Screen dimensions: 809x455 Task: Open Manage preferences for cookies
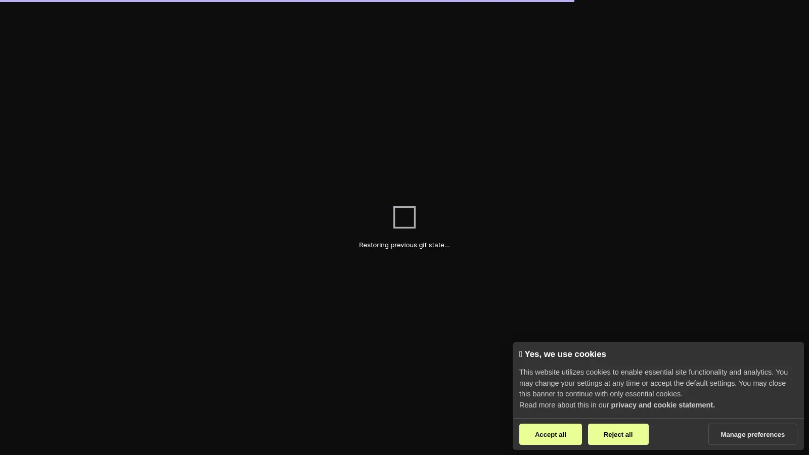click(752, 434)
